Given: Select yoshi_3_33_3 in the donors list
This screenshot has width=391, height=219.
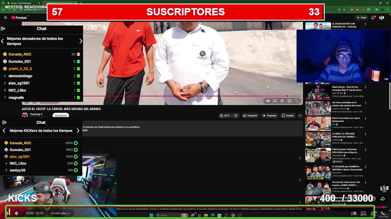Looking at the screenshot, I should pos(41,69).
